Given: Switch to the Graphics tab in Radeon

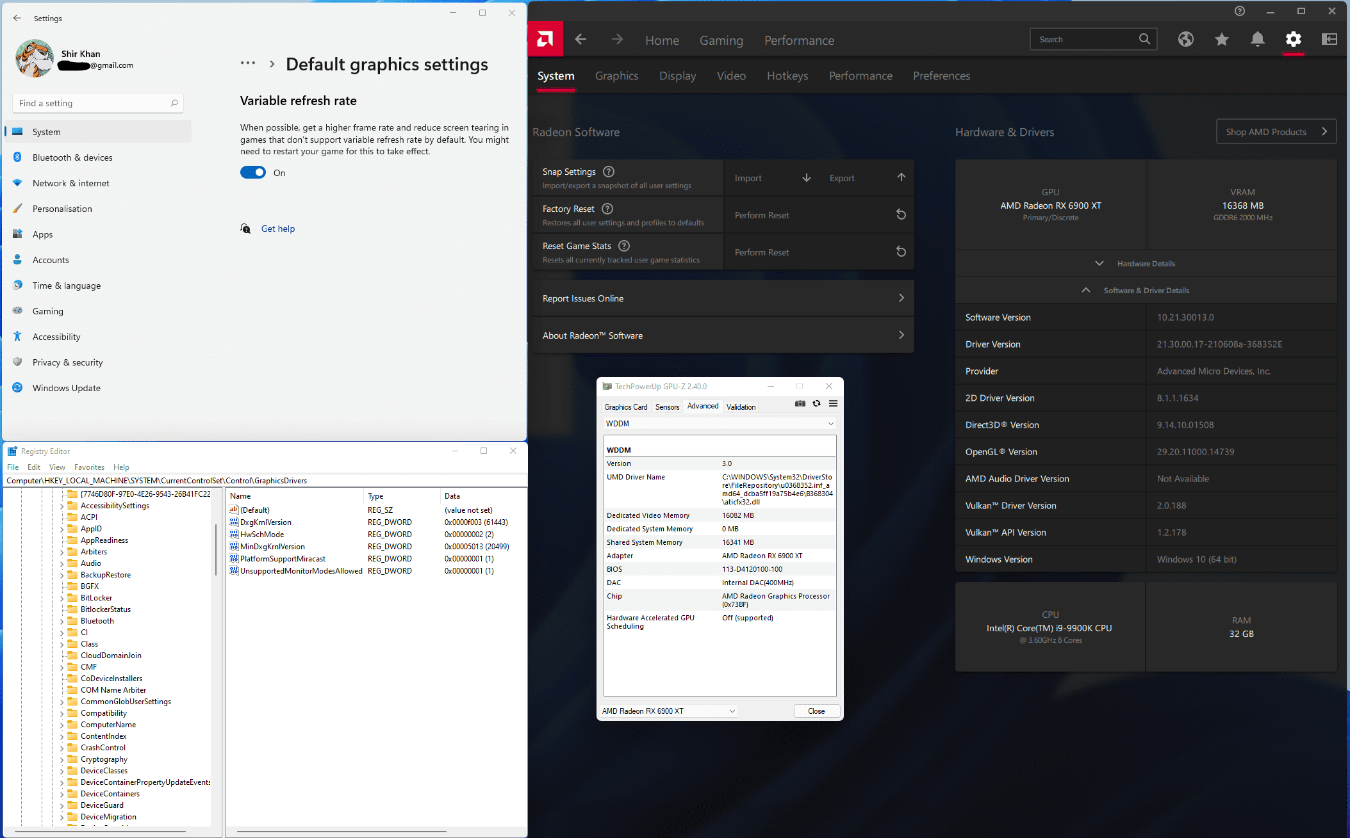Looking at the screenshot, I should [x=616, y=76].
